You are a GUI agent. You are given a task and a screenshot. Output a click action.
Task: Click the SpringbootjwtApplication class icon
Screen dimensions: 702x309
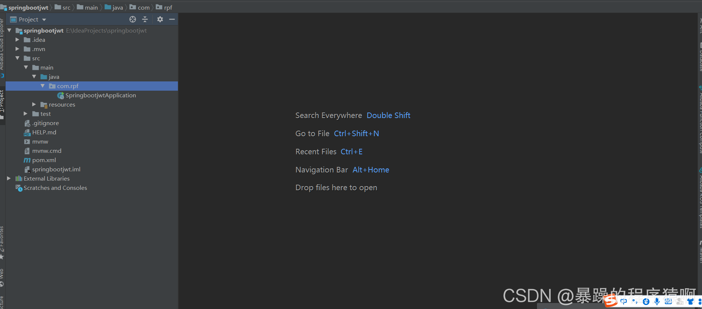pyautogui.click(x=61, y=95)
